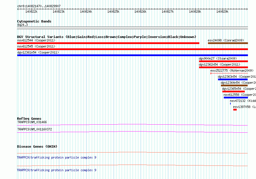Click first OMIM disease gene orange track
The image size is (256, 179).
[x=132, y=153]
